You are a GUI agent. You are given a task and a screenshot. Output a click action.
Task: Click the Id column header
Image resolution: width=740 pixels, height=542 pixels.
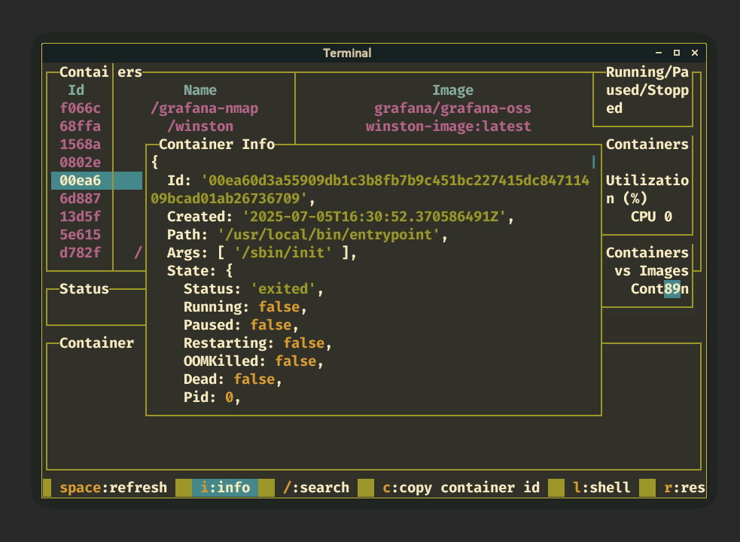point(76,90)
